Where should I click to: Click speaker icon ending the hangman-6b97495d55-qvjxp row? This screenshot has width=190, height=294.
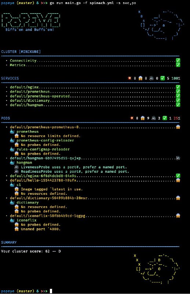[x=178, y=158]
